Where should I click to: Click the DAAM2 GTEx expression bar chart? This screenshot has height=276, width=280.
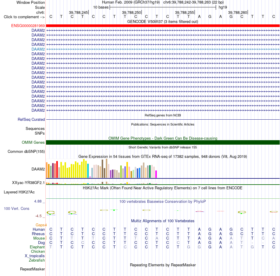[101, 168]
